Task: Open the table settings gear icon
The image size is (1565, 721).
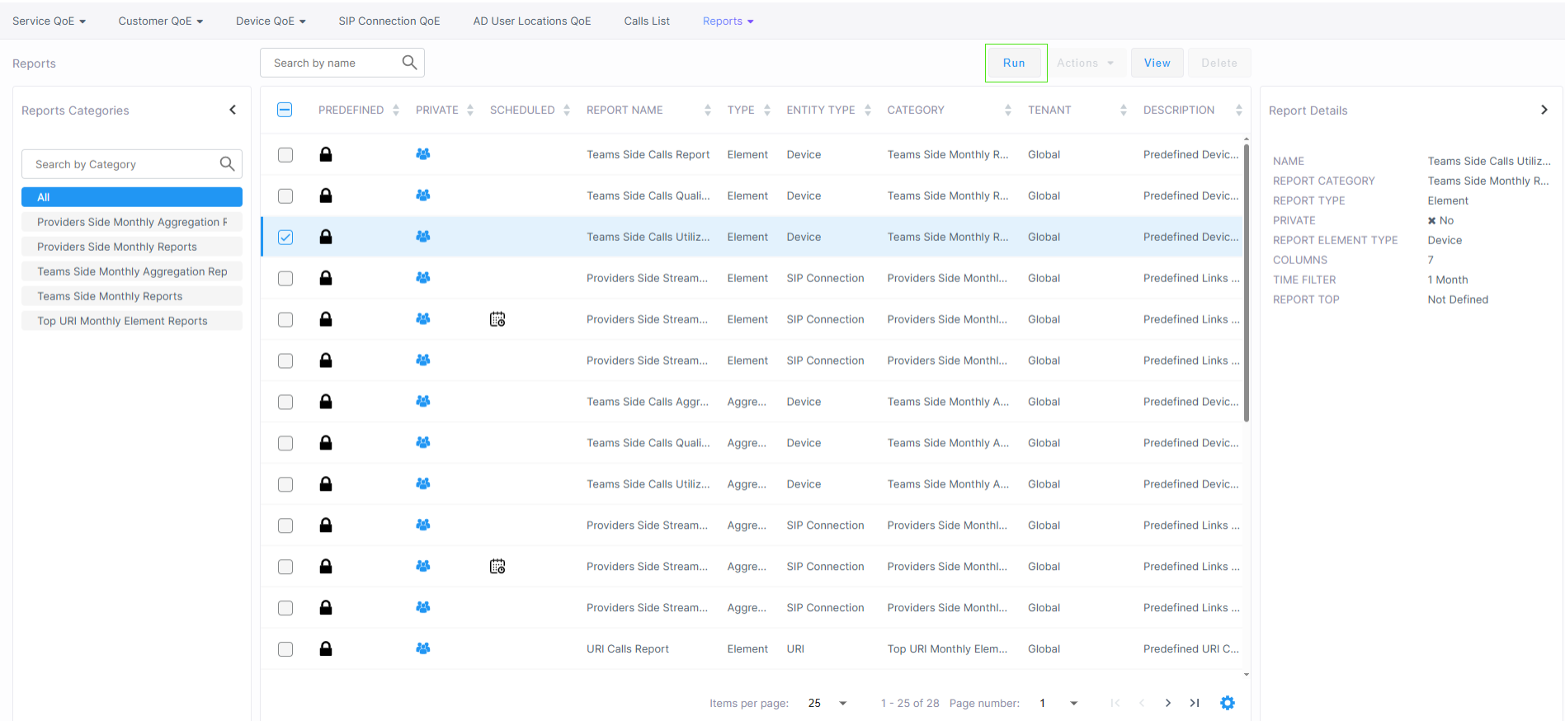Action: pyautogui.click(x=1228, y=703)
